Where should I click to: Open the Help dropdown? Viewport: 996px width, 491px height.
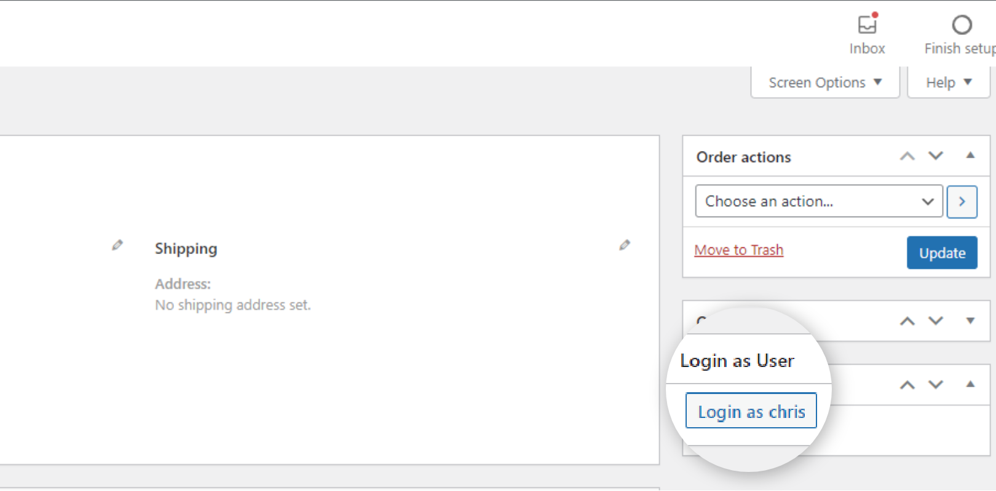(x=947, y=82)
